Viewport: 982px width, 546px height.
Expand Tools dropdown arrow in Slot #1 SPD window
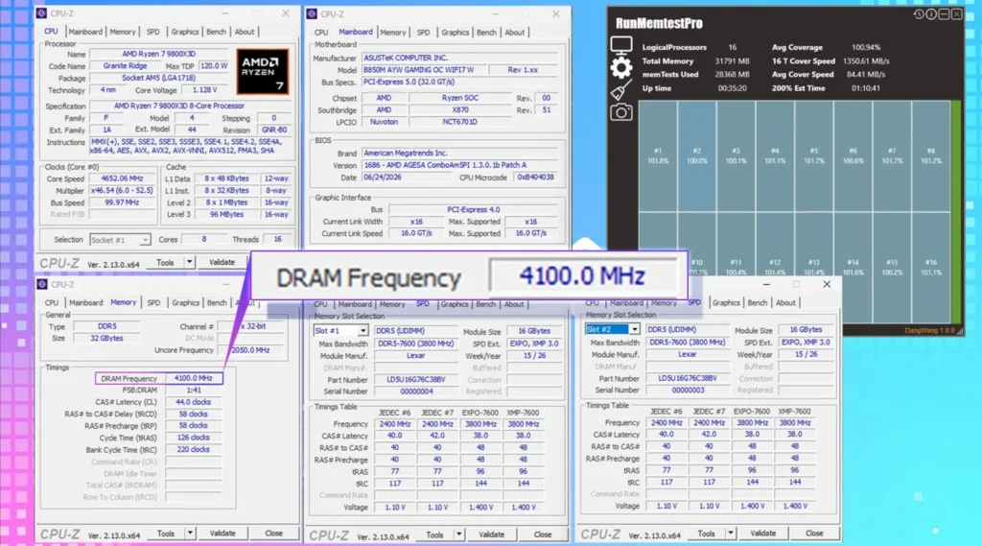(459, 534)
